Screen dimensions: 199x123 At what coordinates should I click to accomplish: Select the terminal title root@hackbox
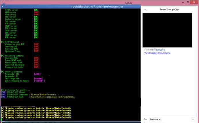click(97, 7)
